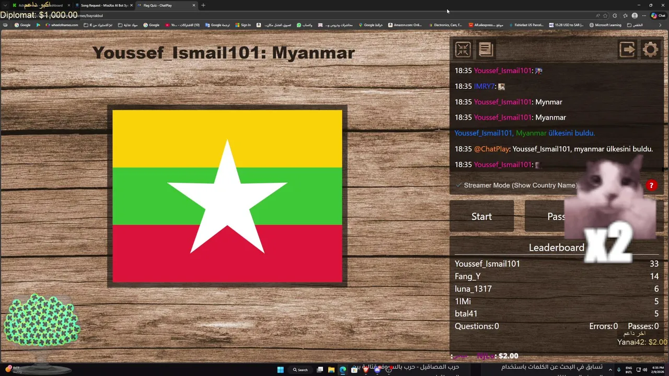The height and width of the screenshot is (376, 669).
Task: Open the Sign In bookmark
Action: tap(243, 25)
